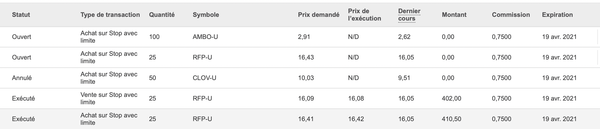
Task: Click the Annulé status cell
Action: click(x=22, y=78)
